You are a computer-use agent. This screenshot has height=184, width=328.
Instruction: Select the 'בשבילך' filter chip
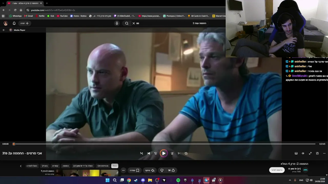45,166
